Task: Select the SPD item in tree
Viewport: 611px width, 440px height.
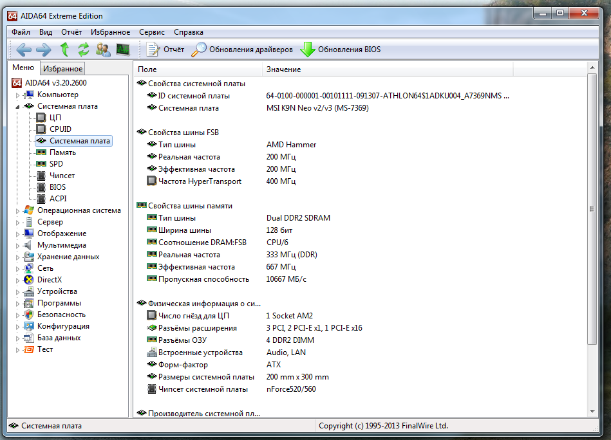Action: click(x=56, y=164)
